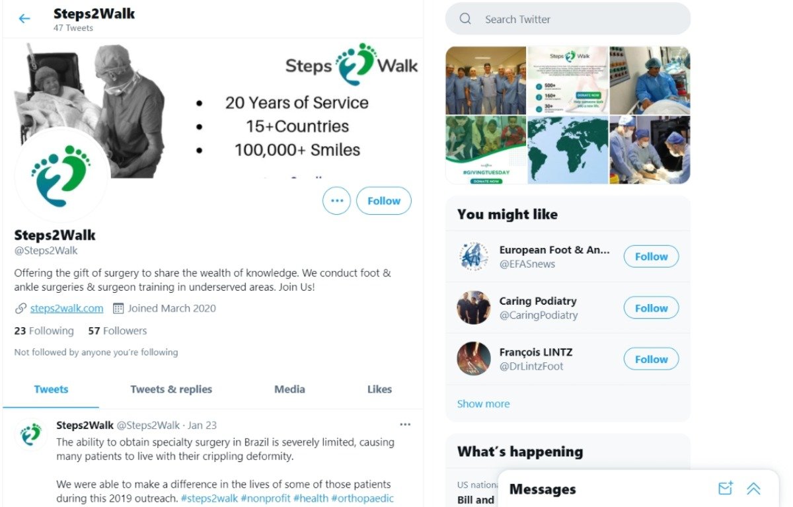Click the European Foot & Ankle avatar
The width and height of the screenshot is (793, 507).
click(x=474, y=256)
